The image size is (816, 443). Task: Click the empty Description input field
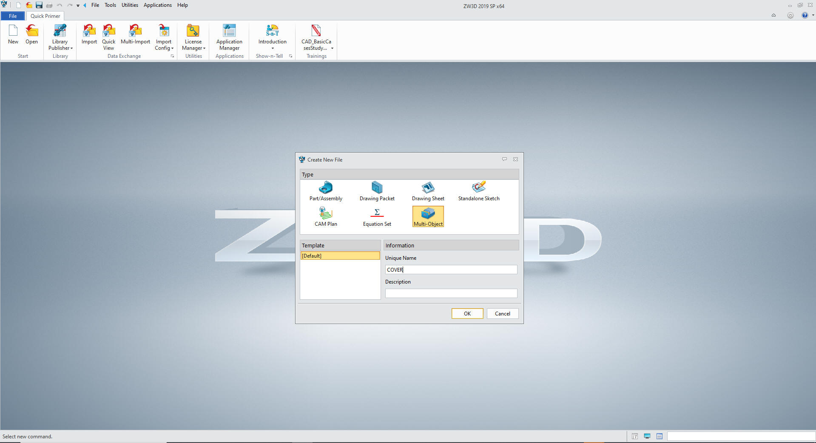(x=451, y=293)
